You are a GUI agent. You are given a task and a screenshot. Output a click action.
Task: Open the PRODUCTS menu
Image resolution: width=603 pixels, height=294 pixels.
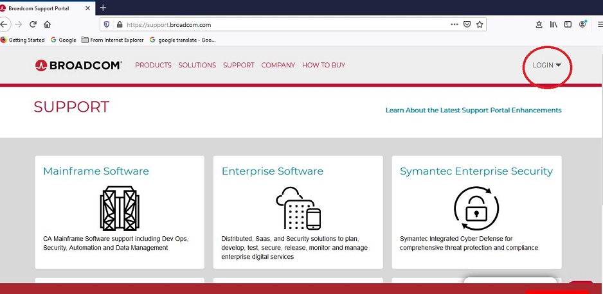click(x=153, y=65)
